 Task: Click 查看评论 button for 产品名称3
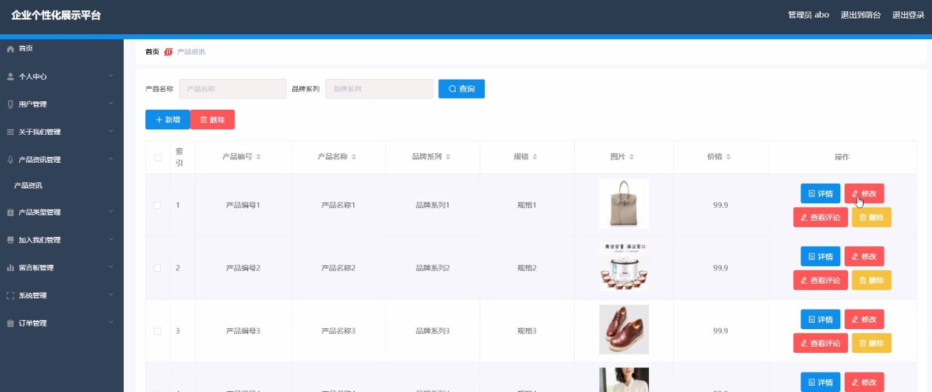click(x=821, y=343)
